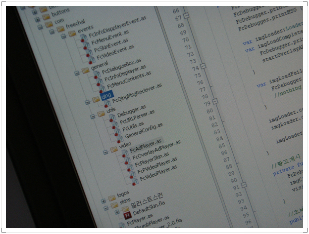Click the logos folder icon
This screenshot has width=309, height=234.
pos(111,198)
